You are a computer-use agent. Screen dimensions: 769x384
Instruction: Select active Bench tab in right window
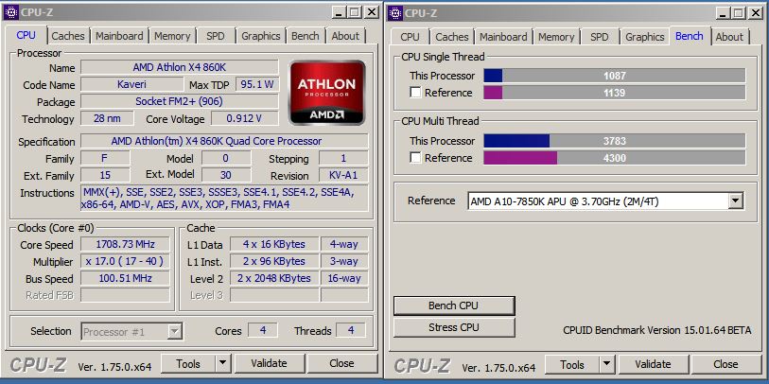click(x=689, y=36)
